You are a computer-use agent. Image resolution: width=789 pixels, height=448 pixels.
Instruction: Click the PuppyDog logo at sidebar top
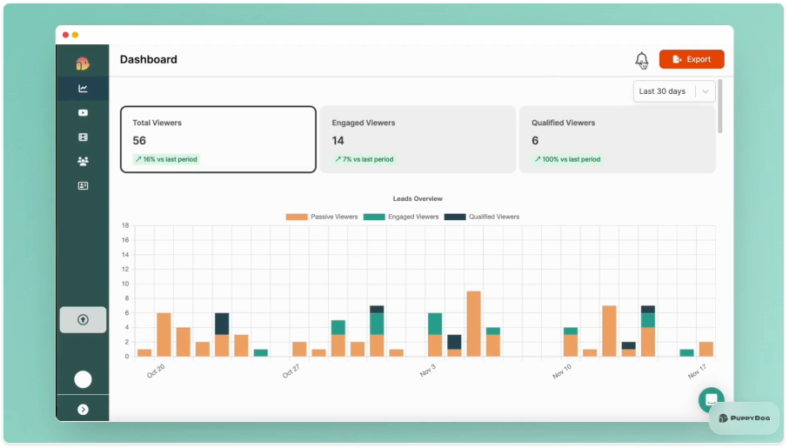83,64
